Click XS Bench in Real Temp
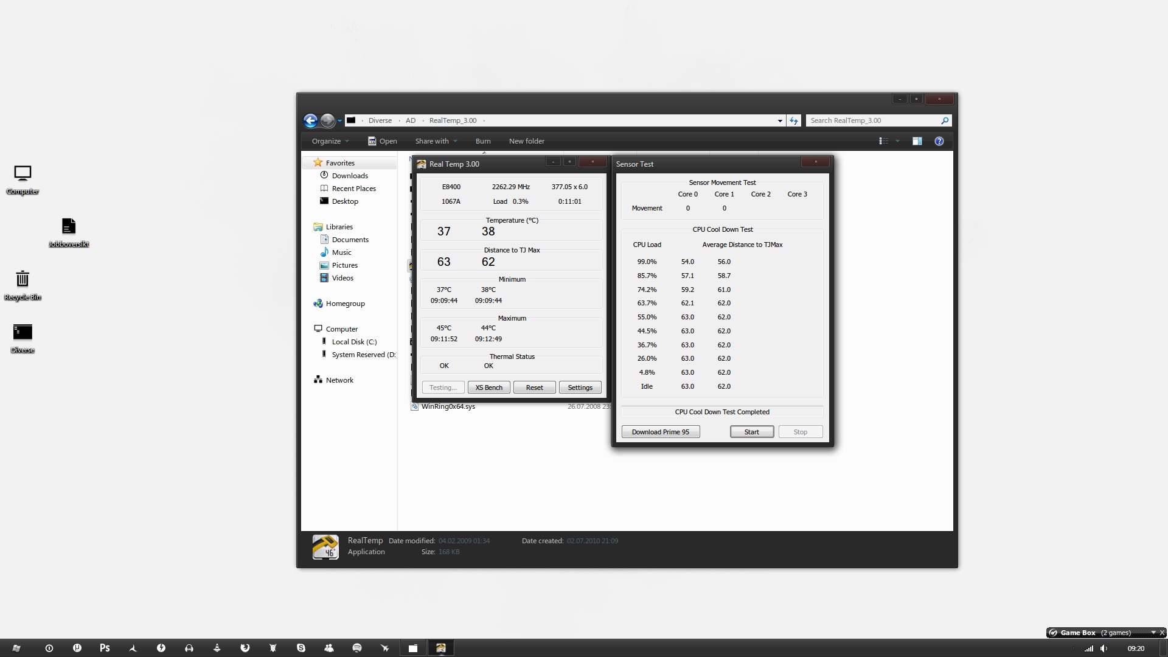The image size is (1168, 657). point(489,388)
